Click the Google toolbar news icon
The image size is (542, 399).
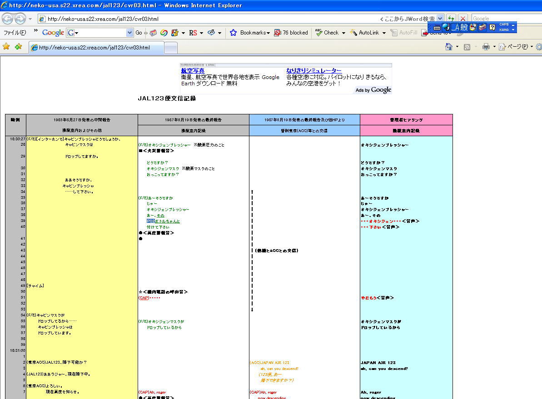tap(153, 33)
